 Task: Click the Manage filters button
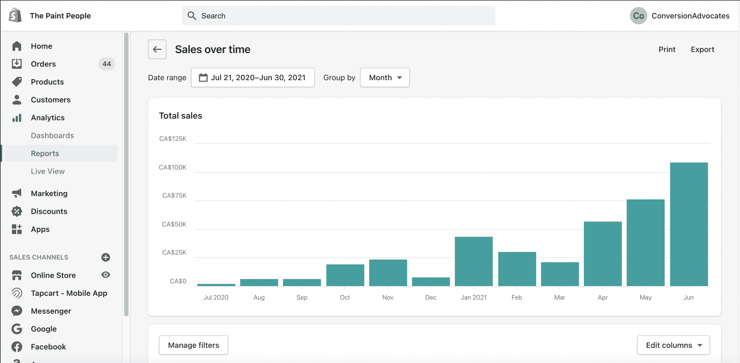(x=193, y=345)
